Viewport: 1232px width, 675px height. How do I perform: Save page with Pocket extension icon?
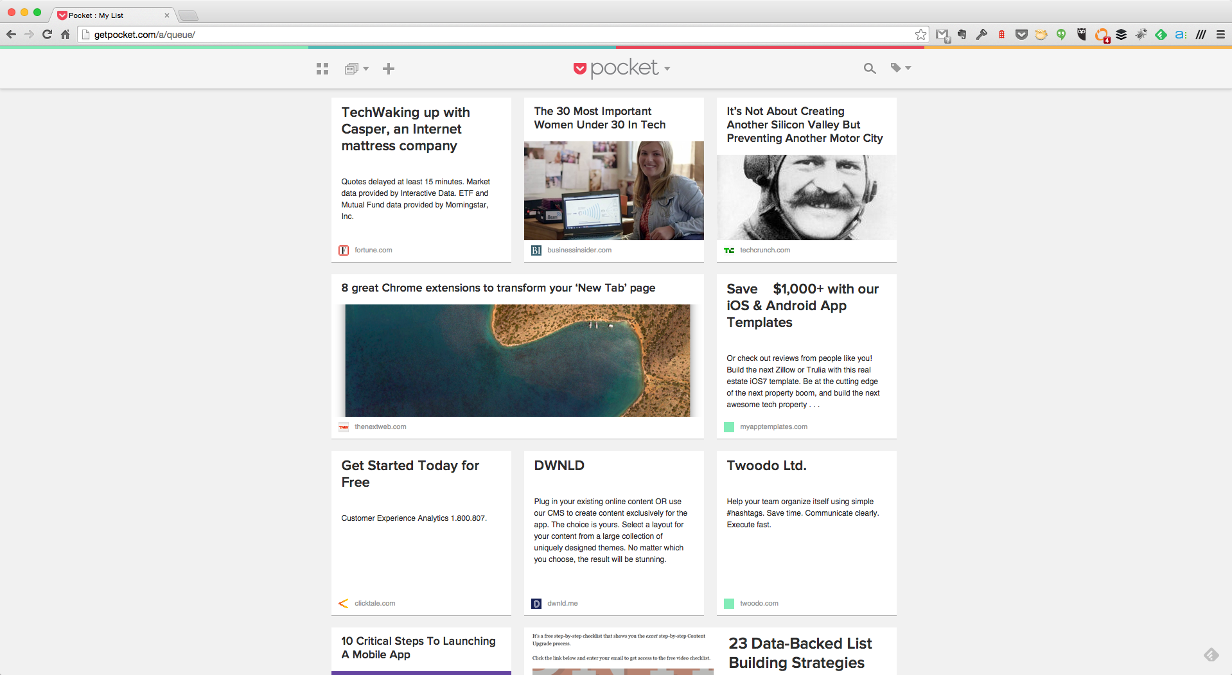(1021, 35)
